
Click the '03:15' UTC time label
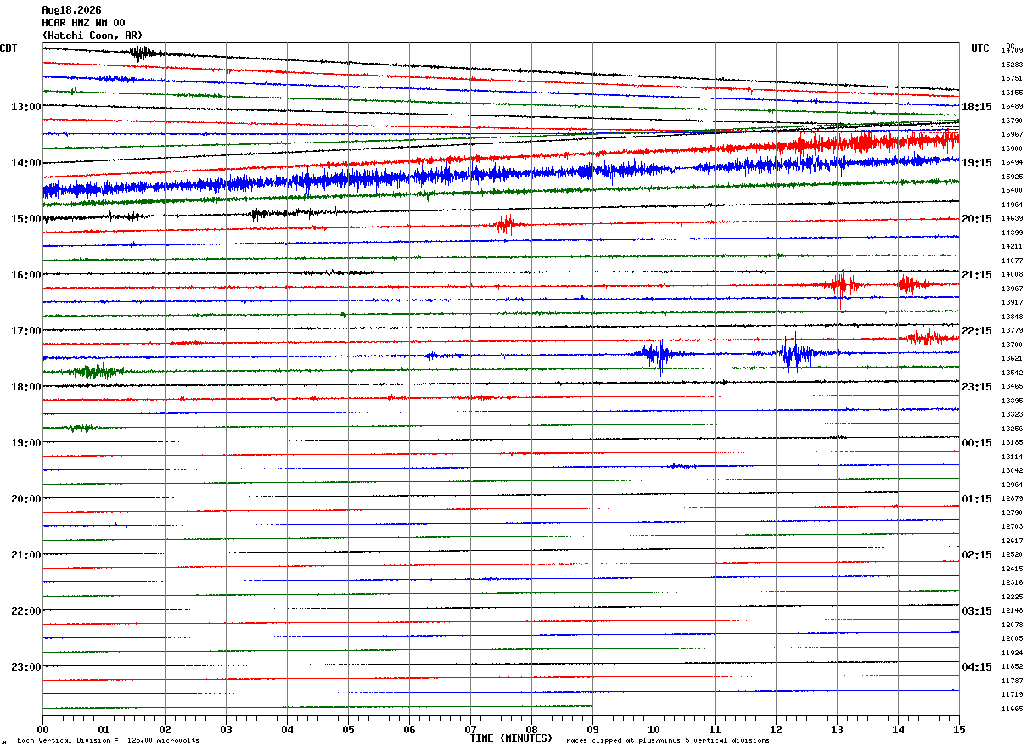click(977, 611)
